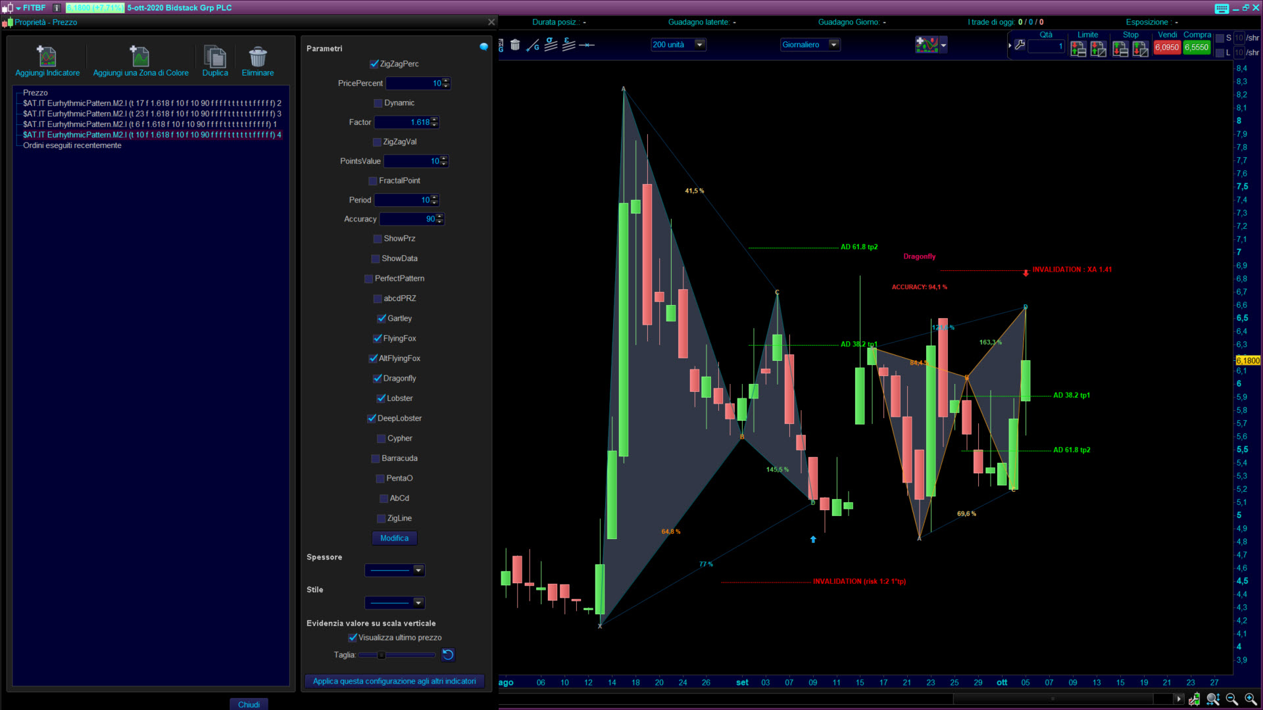Click the add indicator chart icon in toolbar
The height and width of the screenshot is (710, 1263).
(927, 45)
